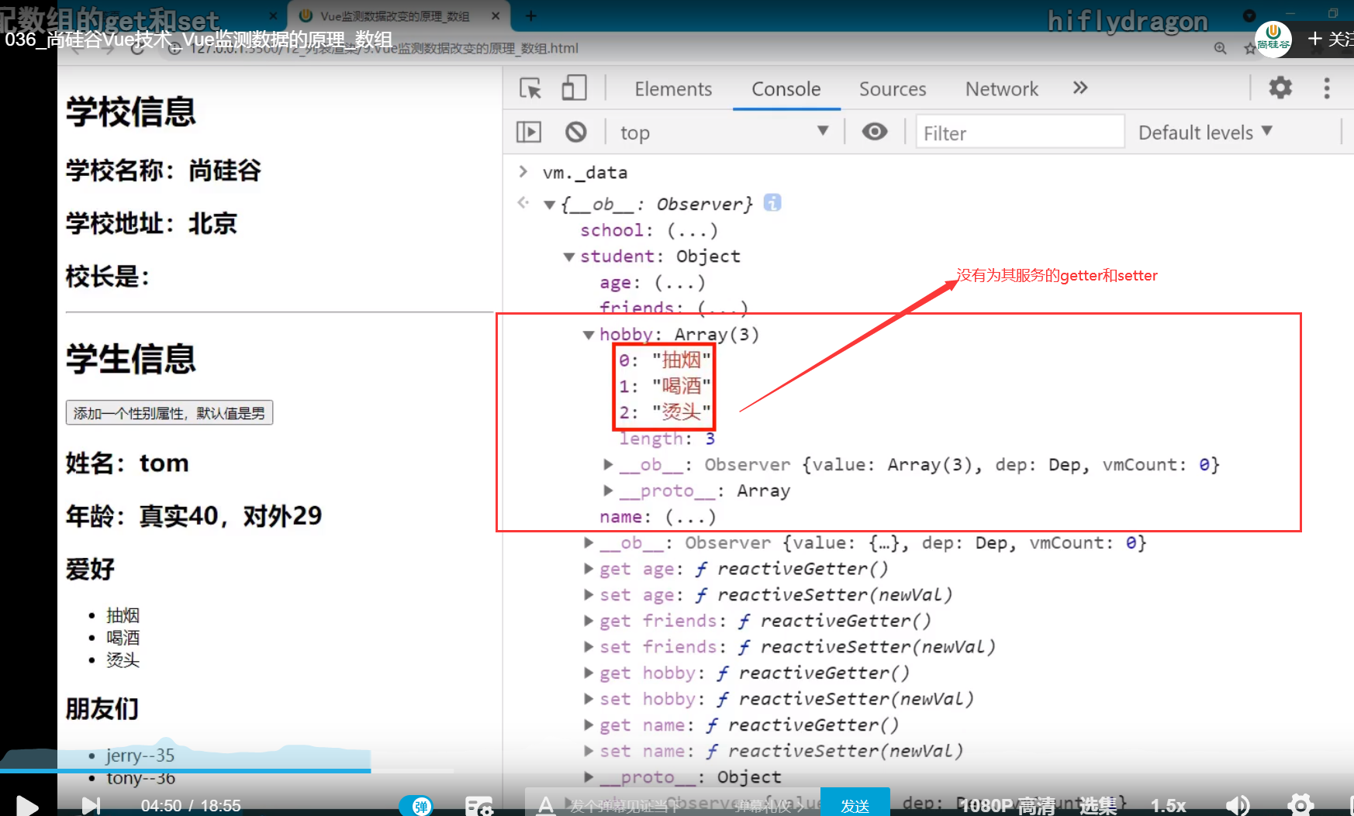This screenshot has height=816, width=1354.
Task: Switch to the Elements tab
Action: click(673, 89)
